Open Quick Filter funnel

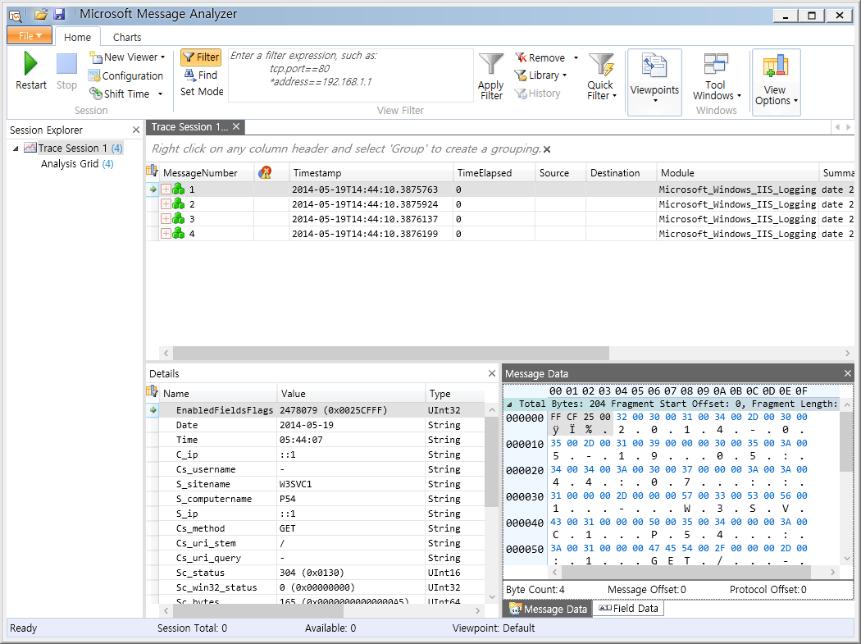601,64
